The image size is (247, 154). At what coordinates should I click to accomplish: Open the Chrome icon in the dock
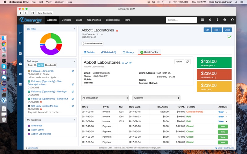click(4, 44)
